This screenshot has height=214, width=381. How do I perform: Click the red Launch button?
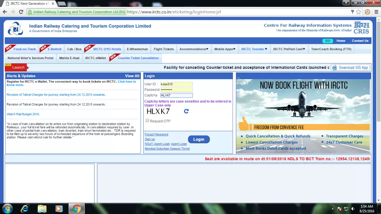[17, 67]
